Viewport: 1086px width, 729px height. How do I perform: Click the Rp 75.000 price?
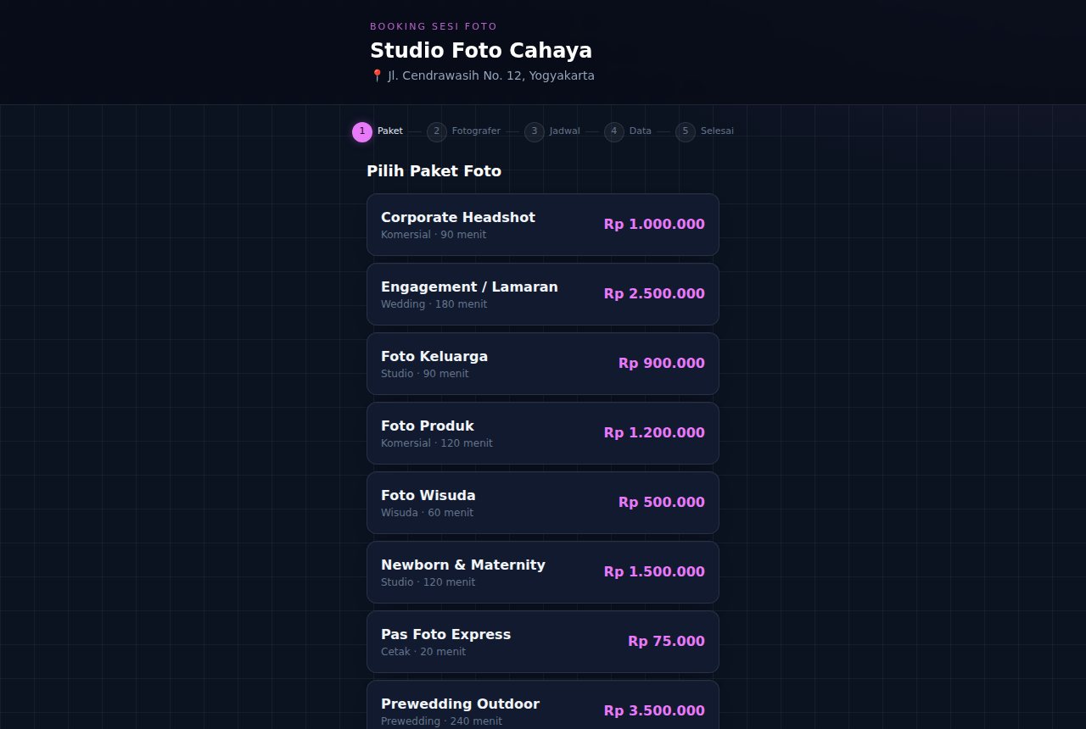(x=666, y=642)
